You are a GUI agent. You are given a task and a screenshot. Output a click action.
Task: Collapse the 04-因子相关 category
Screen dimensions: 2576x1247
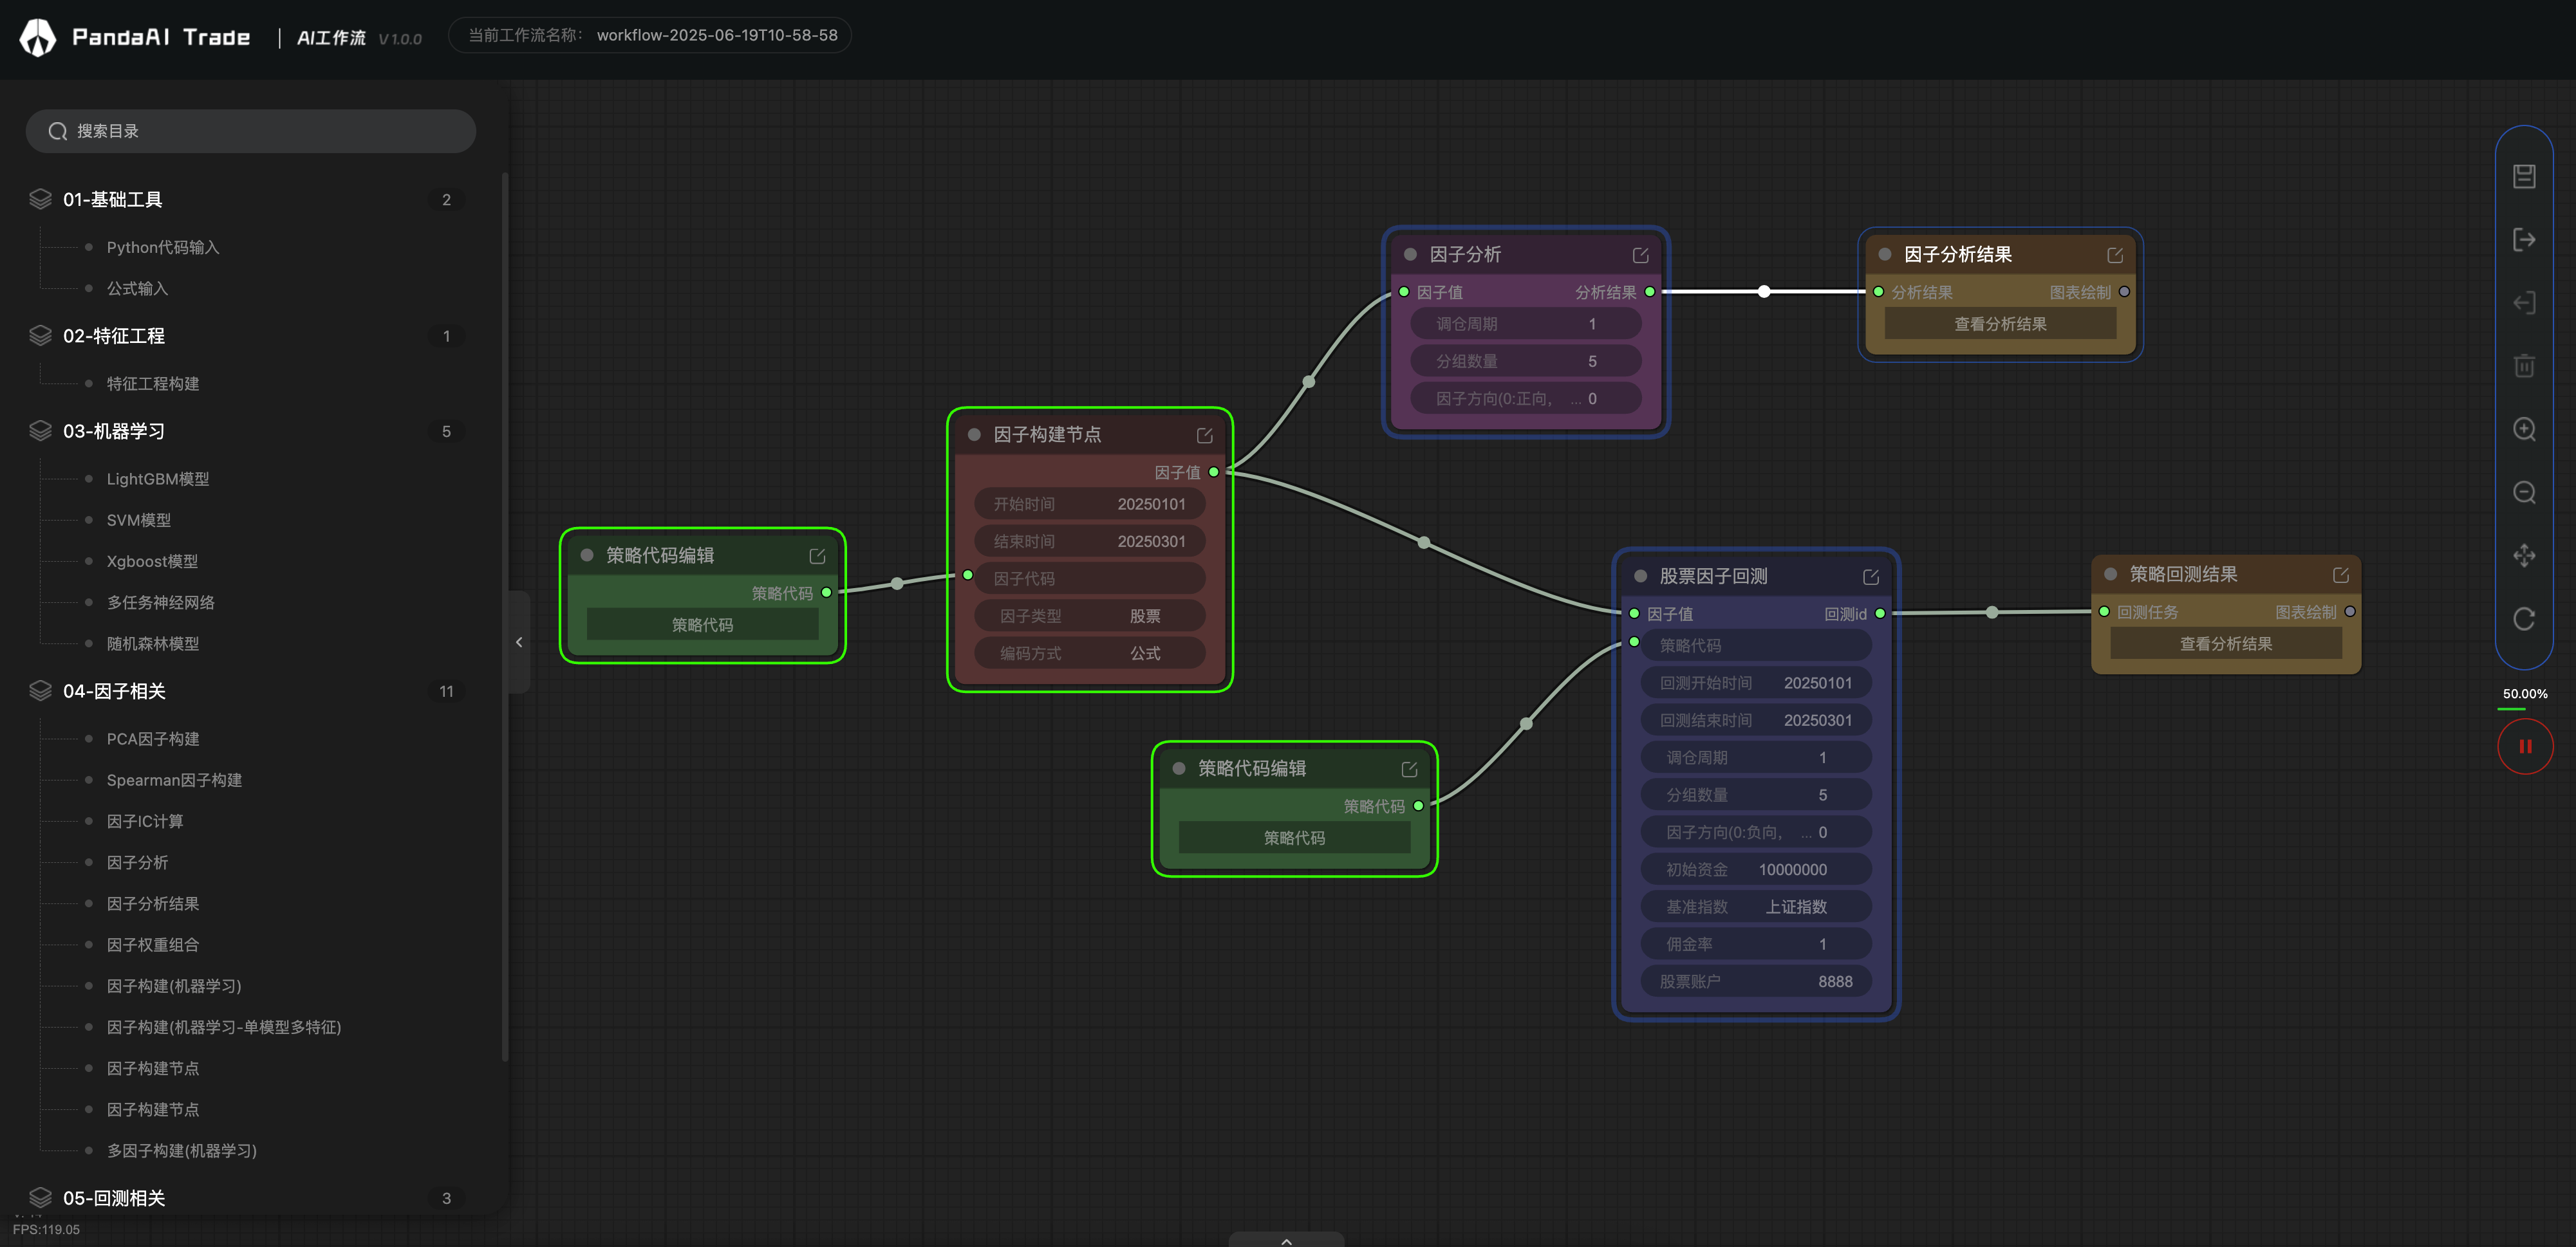coord(114,691)
